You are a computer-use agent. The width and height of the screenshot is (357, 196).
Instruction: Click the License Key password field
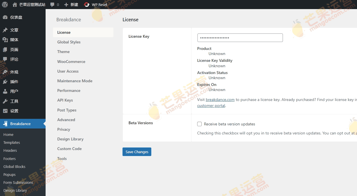tap(240, 38)
